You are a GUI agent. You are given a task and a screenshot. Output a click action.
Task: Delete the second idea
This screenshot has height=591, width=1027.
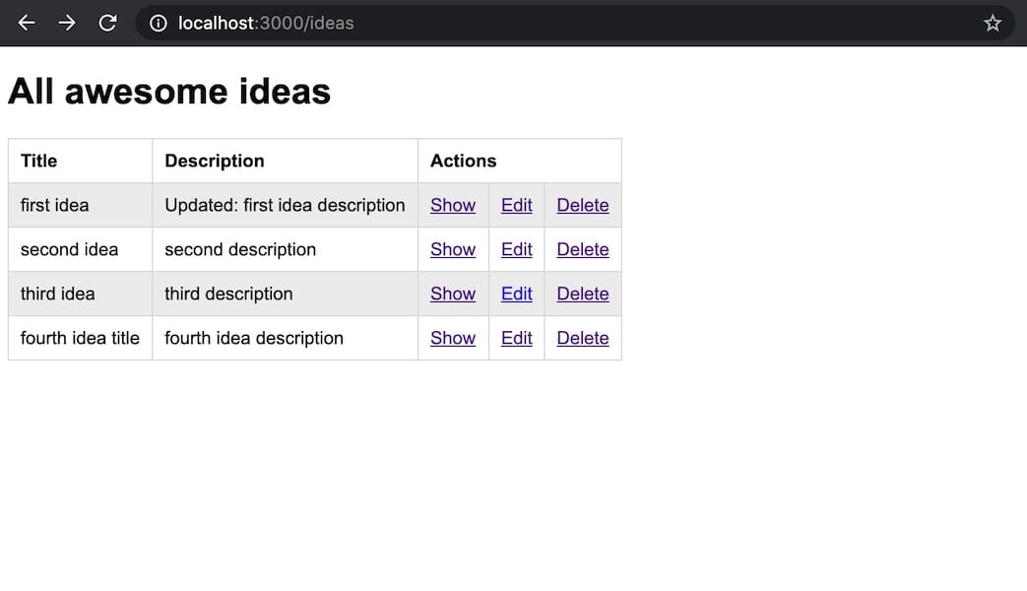pyautogui.click(x=582, y=249)
